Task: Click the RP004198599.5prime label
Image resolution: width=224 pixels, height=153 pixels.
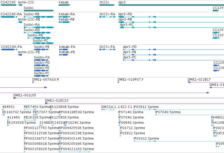Action: [76, 112]
